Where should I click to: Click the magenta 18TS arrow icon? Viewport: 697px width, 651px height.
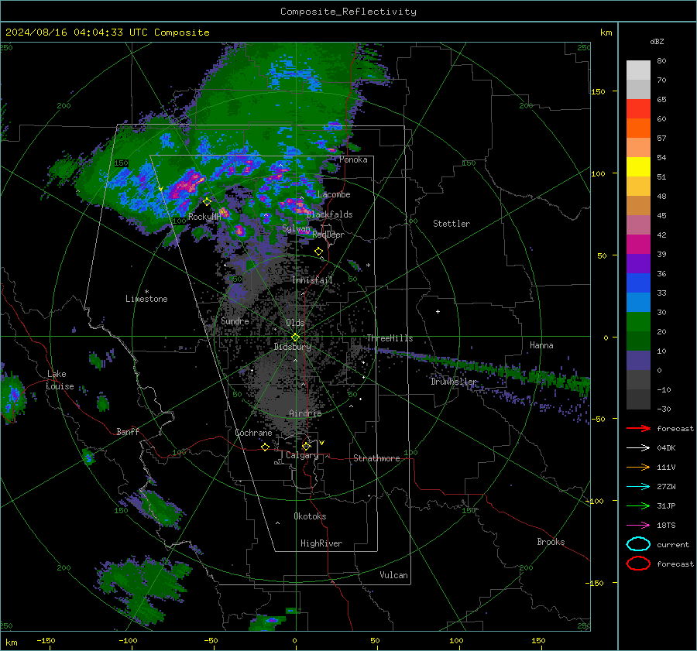point(638,526)
